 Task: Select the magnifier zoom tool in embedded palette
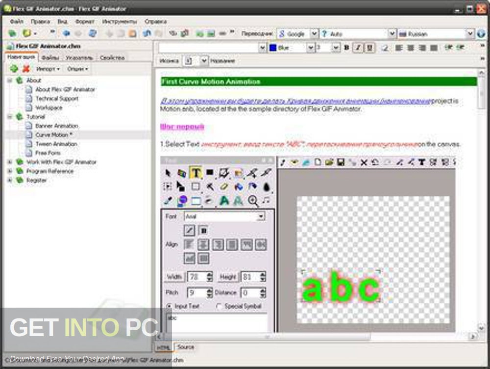pyautogui.click(x=253, y=201)
